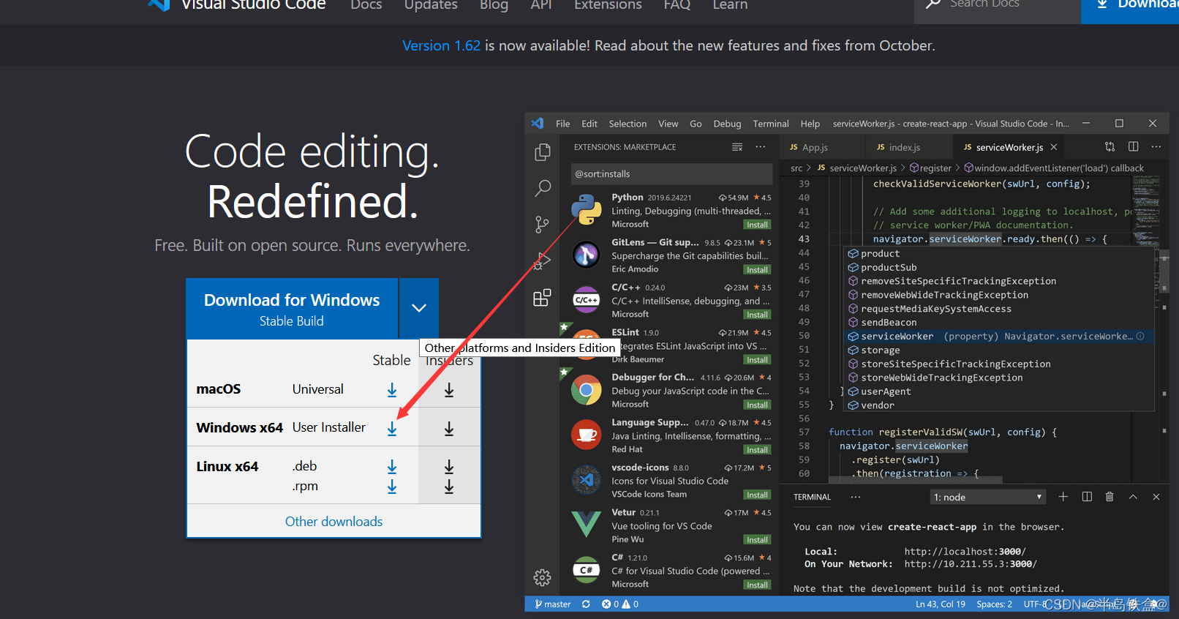1179x619 pixels.
Task: Kill terminal with trash icon
Action: (1110, 497)
